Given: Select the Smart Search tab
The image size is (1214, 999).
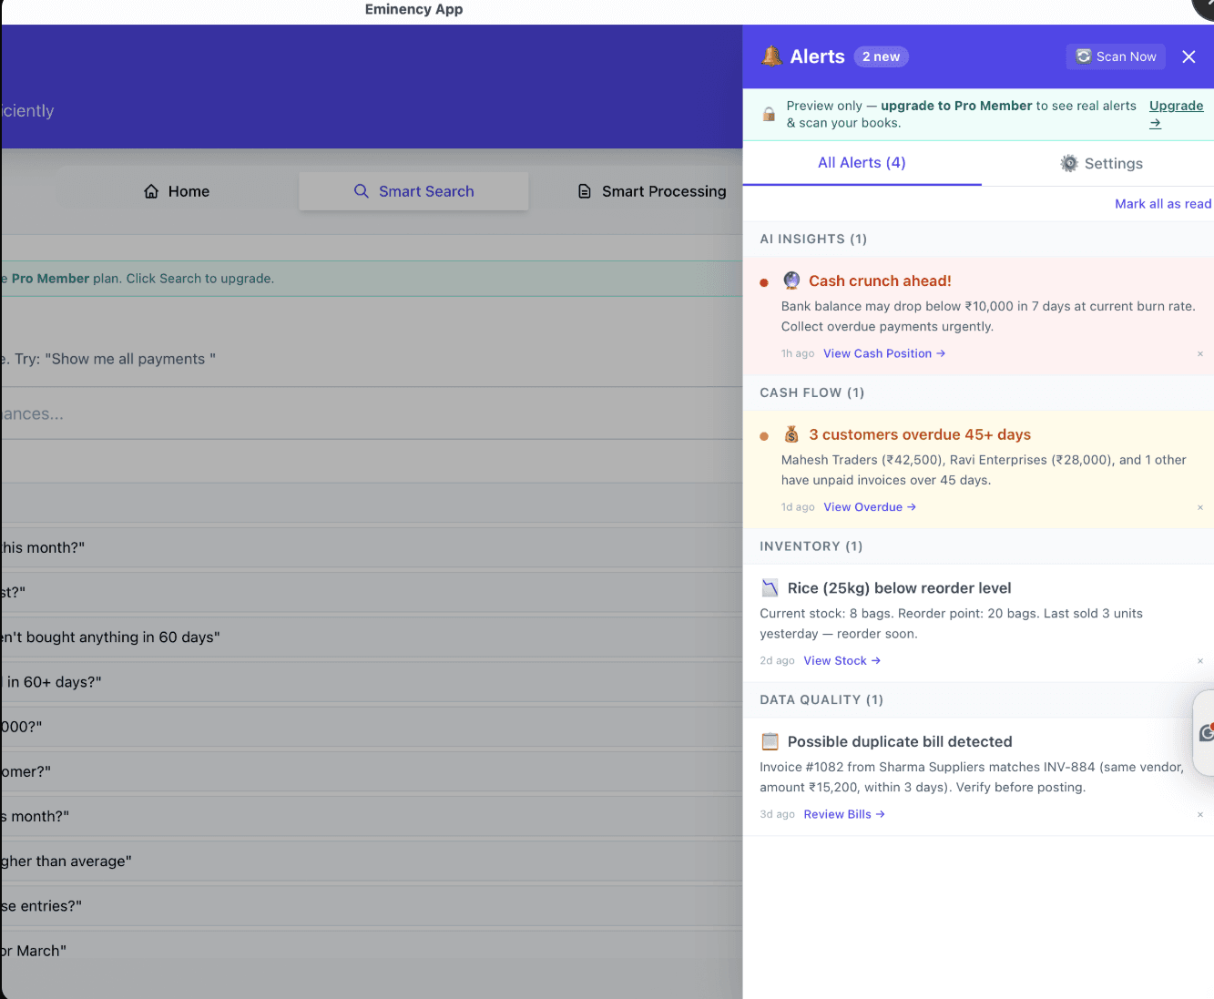Looking at the screenshot, I should [413, 191].
